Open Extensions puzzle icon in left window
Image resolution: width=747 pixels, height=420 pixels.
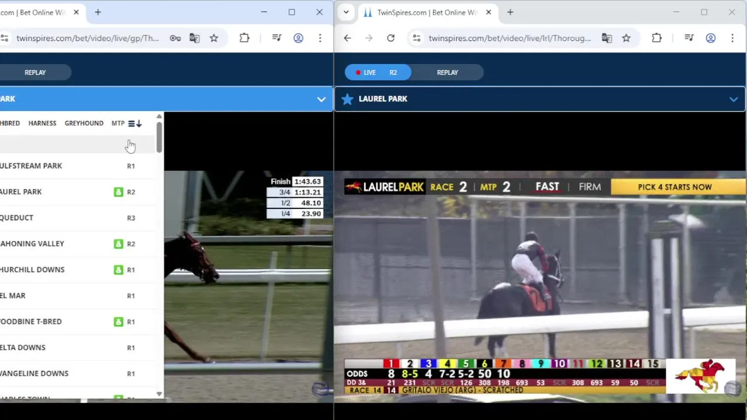[244, 38]
